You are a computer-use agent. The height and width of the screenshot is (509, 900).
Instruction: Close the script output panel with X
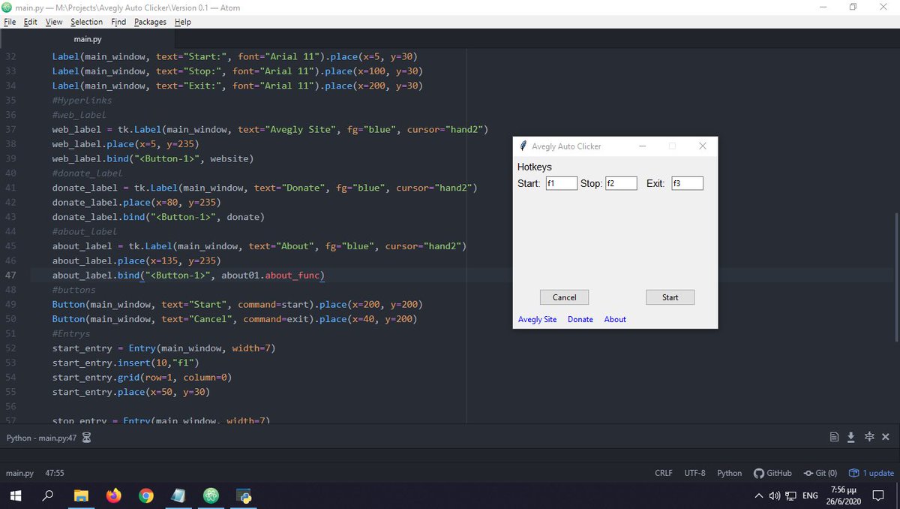coord(886,437)
